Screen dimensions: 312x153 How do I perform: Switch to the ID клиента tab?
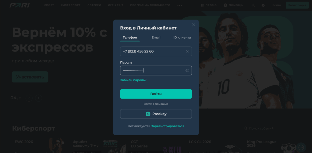[x=182, y=38]
